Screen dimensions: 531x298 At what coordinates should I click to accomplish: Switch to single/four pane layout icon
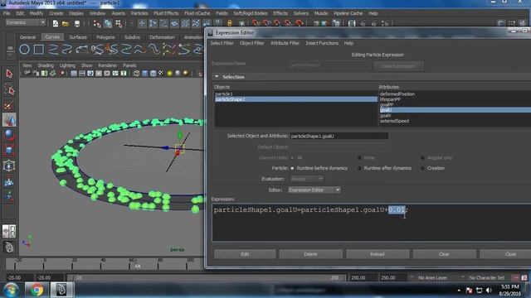[9, 231]
